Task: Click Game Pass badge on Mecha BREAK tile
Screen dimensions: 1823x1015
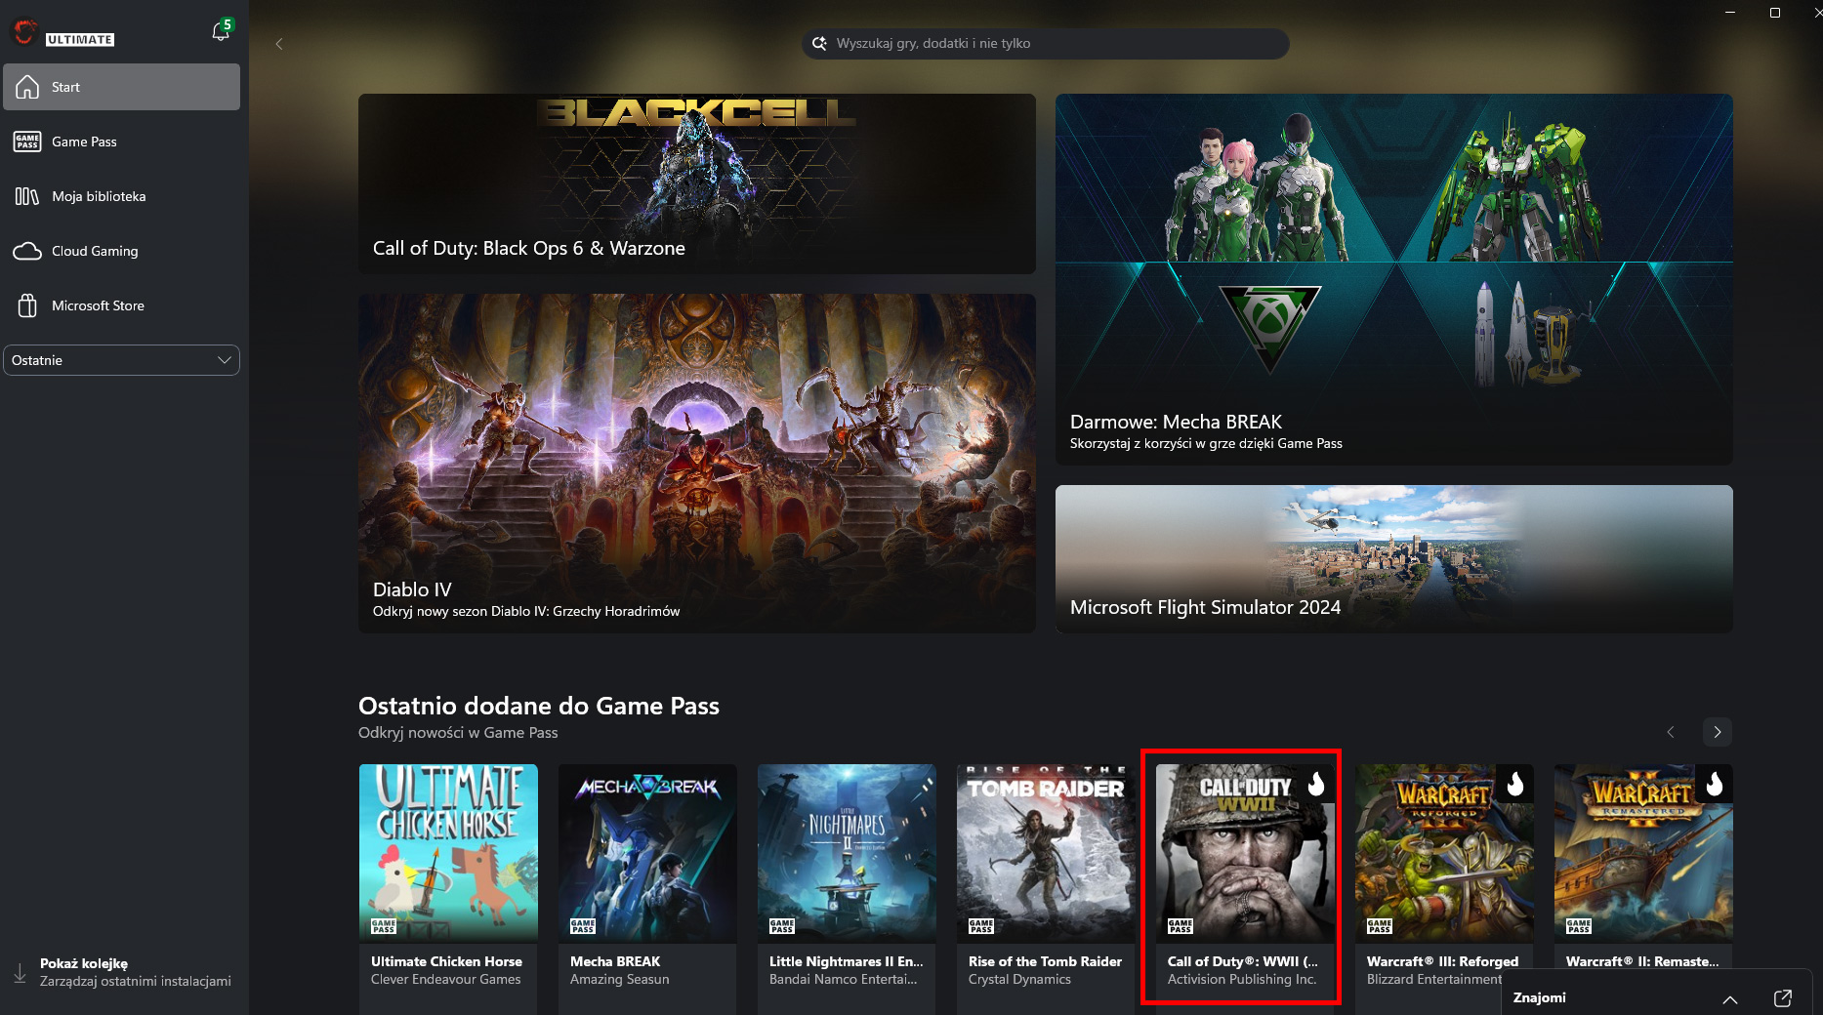Action: point(583,926)
